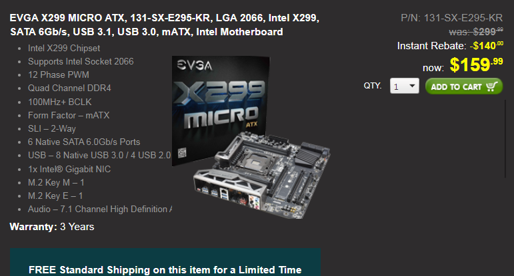
Task: Click the was $299.99 struck-through price
Action: click(476, 31)
